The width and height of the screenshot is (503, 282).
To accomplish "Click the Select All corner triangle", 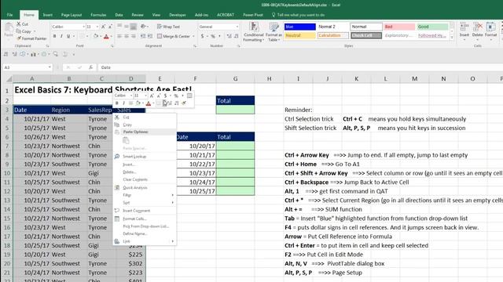I will click(x=9, y=78).
